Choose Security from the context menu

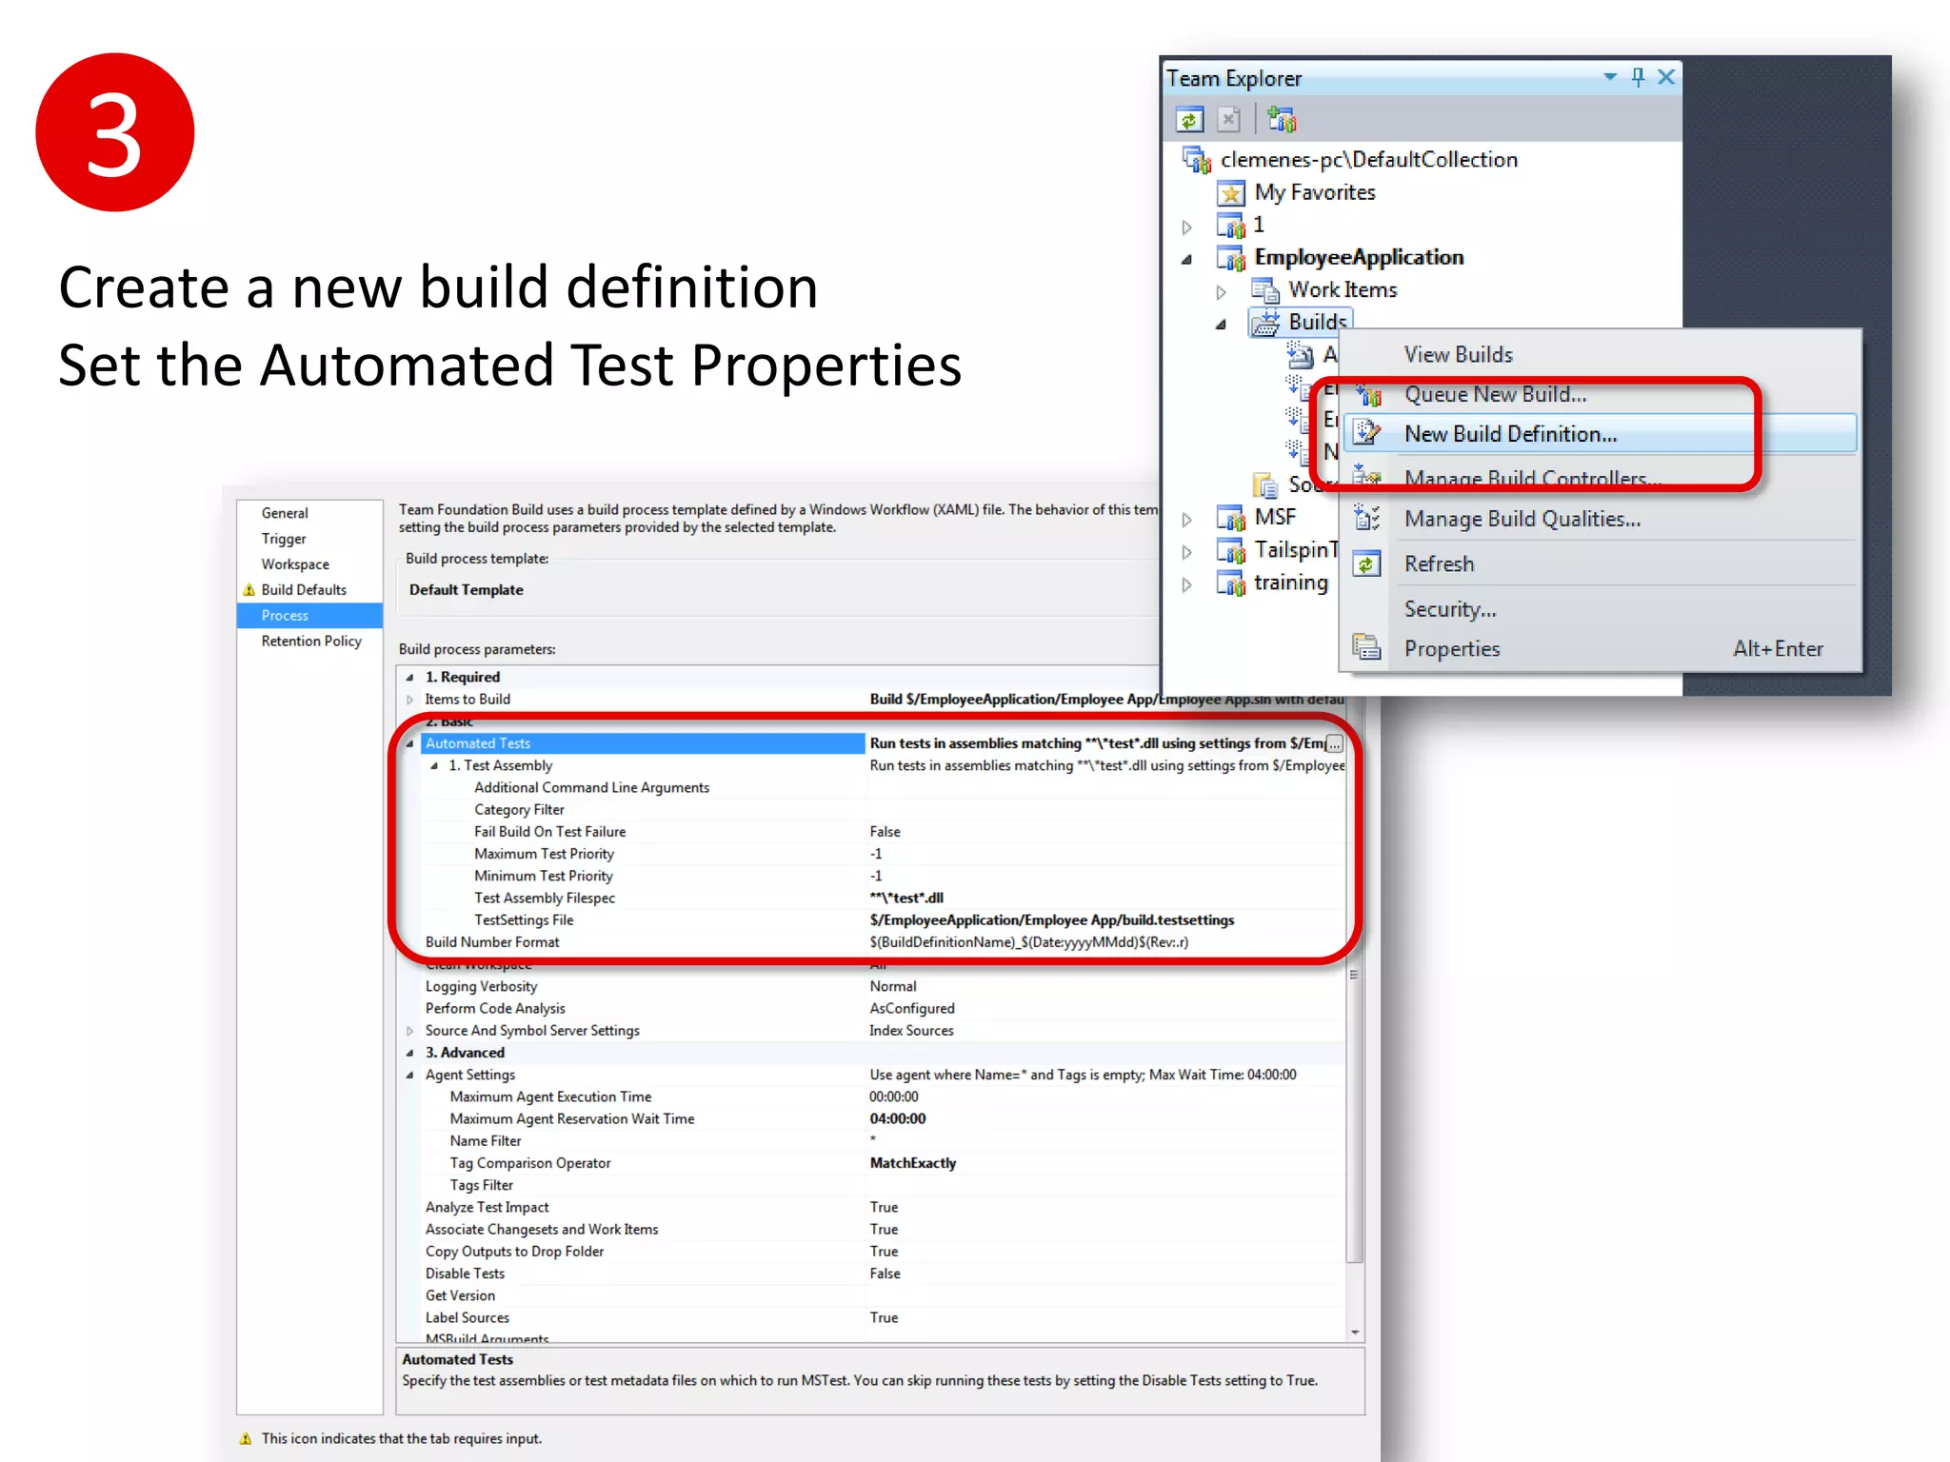1450,609
